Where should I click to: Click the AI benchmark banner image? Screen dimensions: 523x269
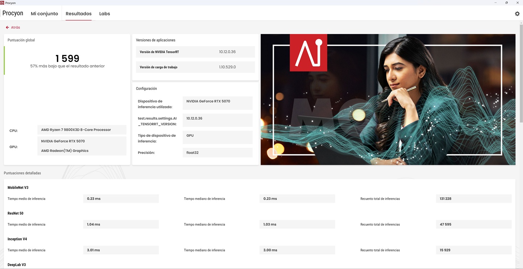point(388,100)
